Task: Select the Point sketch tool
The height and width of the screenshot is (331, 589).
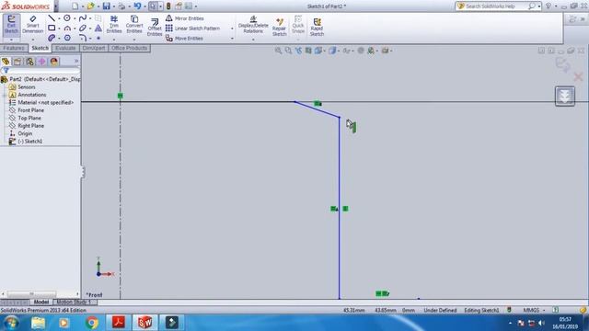Action: (x=98, y=38)
